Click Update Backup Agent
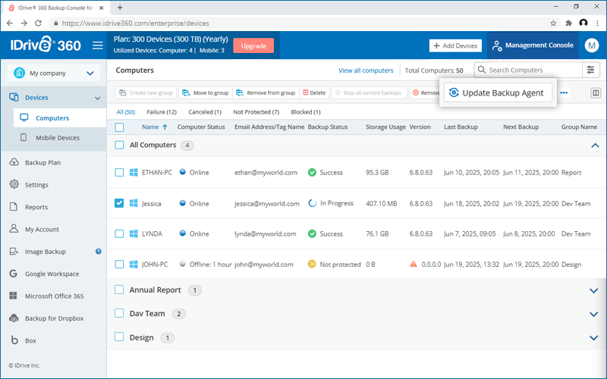This screenshot has width=607, height=379. coord(498,92)
